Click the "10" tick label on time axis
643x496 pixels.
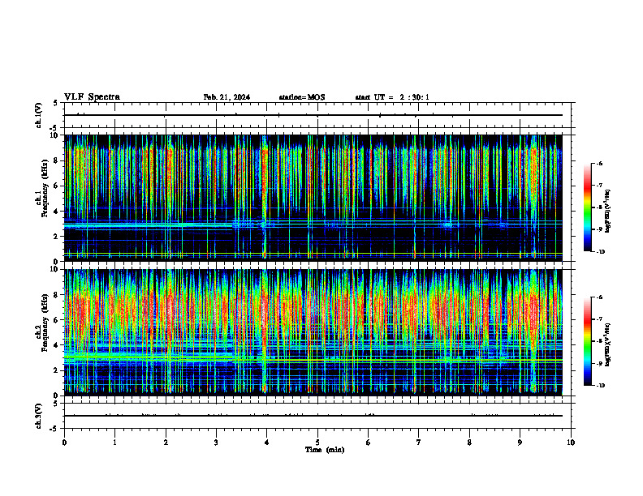coord(571,443)
